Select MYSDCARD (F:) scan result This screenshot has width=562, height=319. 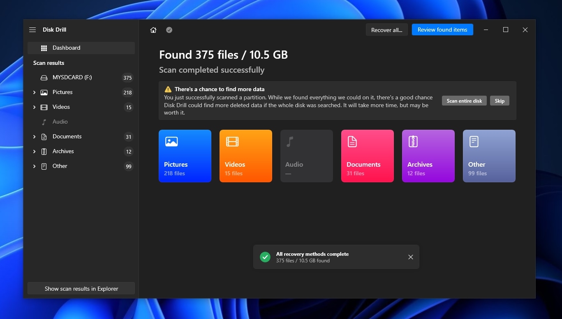click(x=81, y=78)
